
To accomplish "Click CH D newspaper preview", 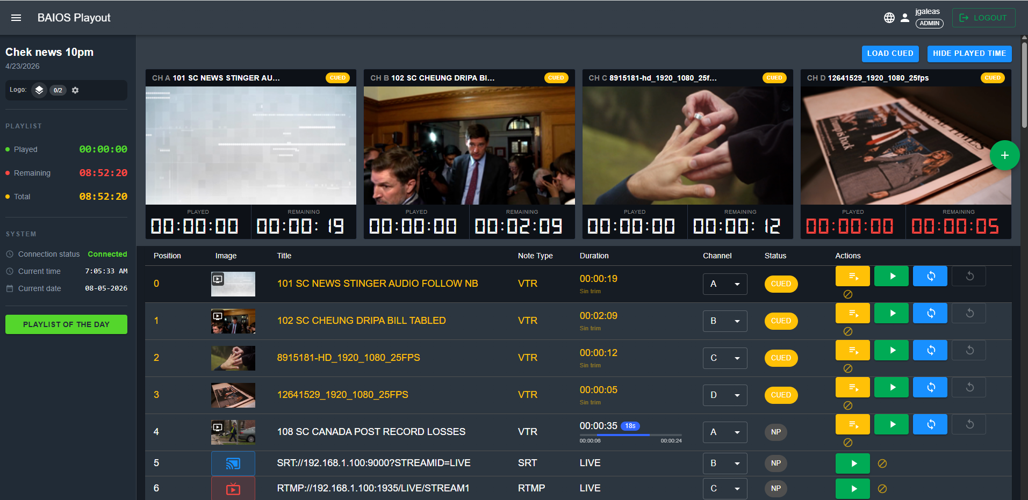I will pyautogui.click(x=905, y=146).
